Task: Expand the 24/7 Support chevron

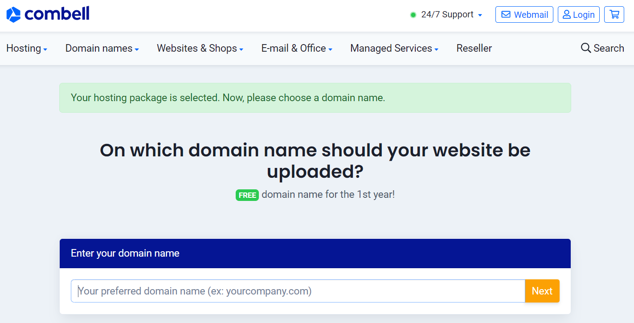Action: coord(480,15)
